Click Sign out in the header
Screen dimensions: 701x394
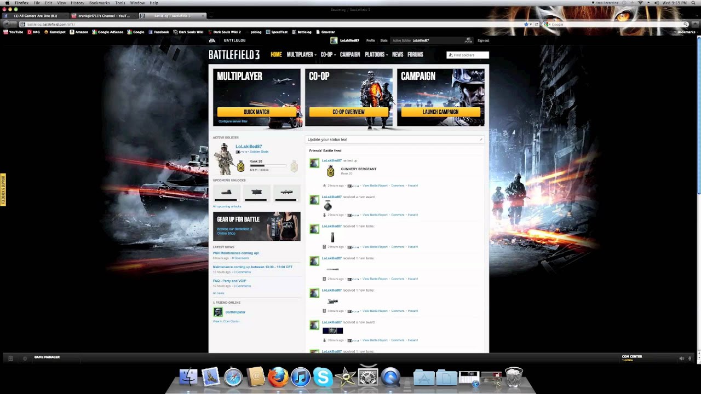[x=483, y=40]
